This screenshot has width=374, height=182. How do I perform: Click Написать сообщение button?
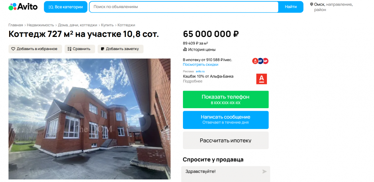point(225,120)
